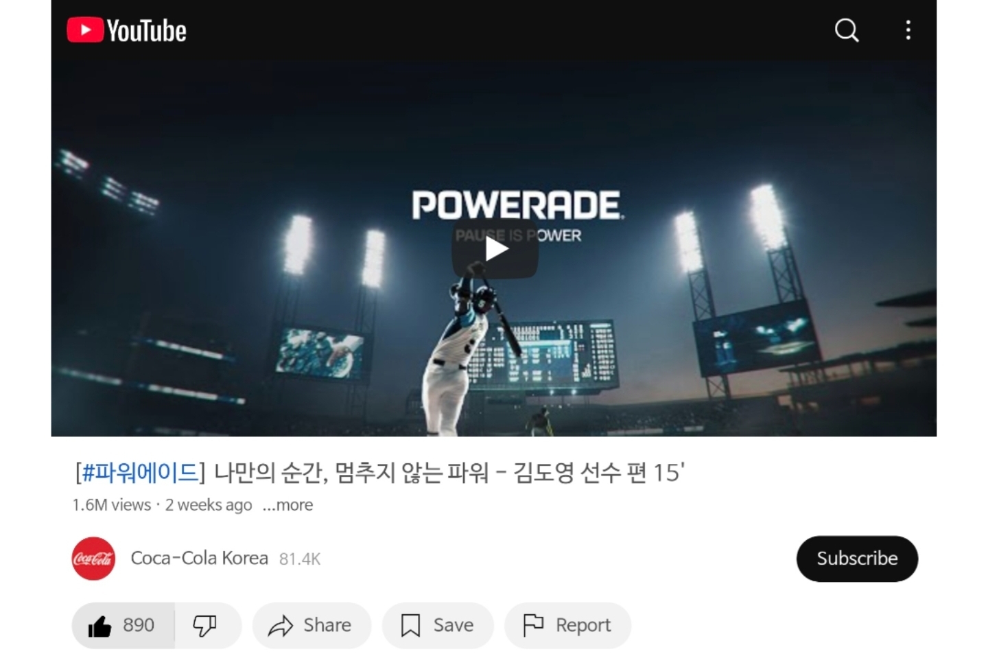Expand the description via ...more

[x=287, y=505]
